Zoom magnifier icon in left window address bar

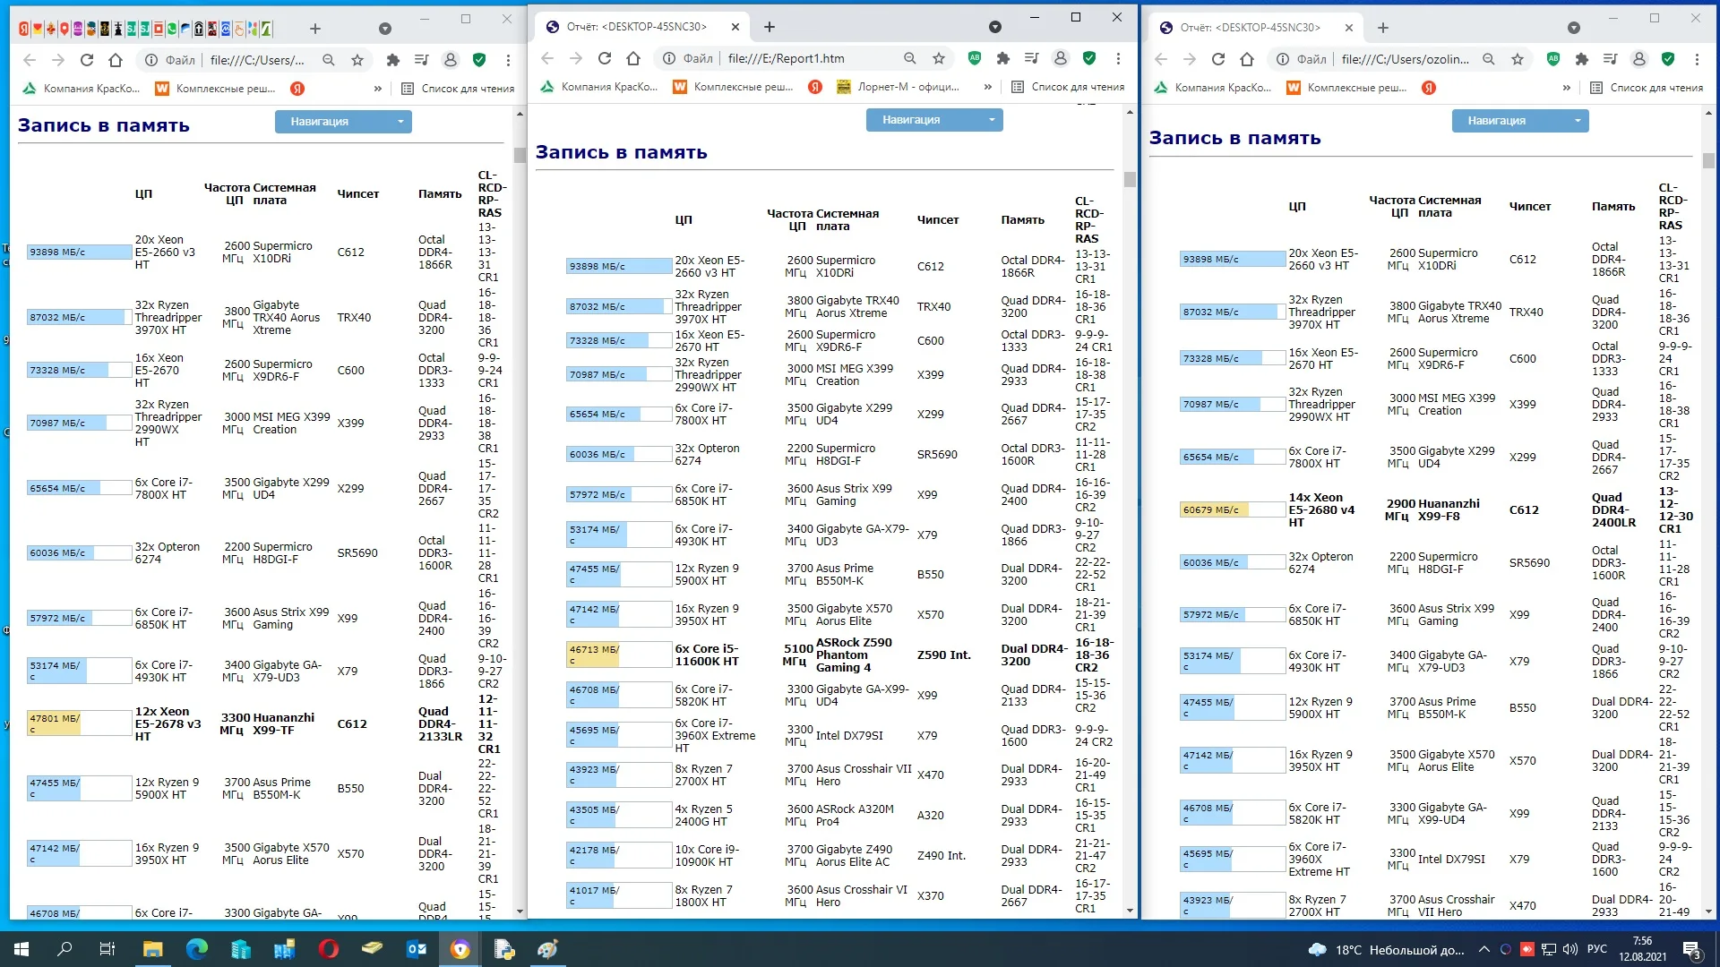329,60
